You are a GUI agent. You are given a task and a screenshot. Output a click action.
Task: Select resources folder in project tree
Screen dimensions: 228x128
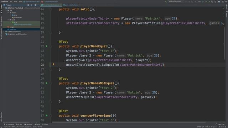(x=17, y=17)
